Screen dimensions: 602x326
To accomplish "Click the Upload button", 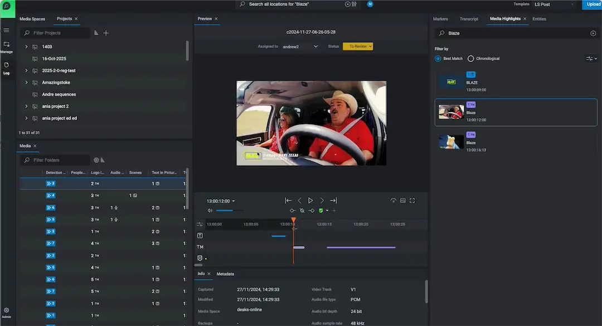I will click(592, 4).
